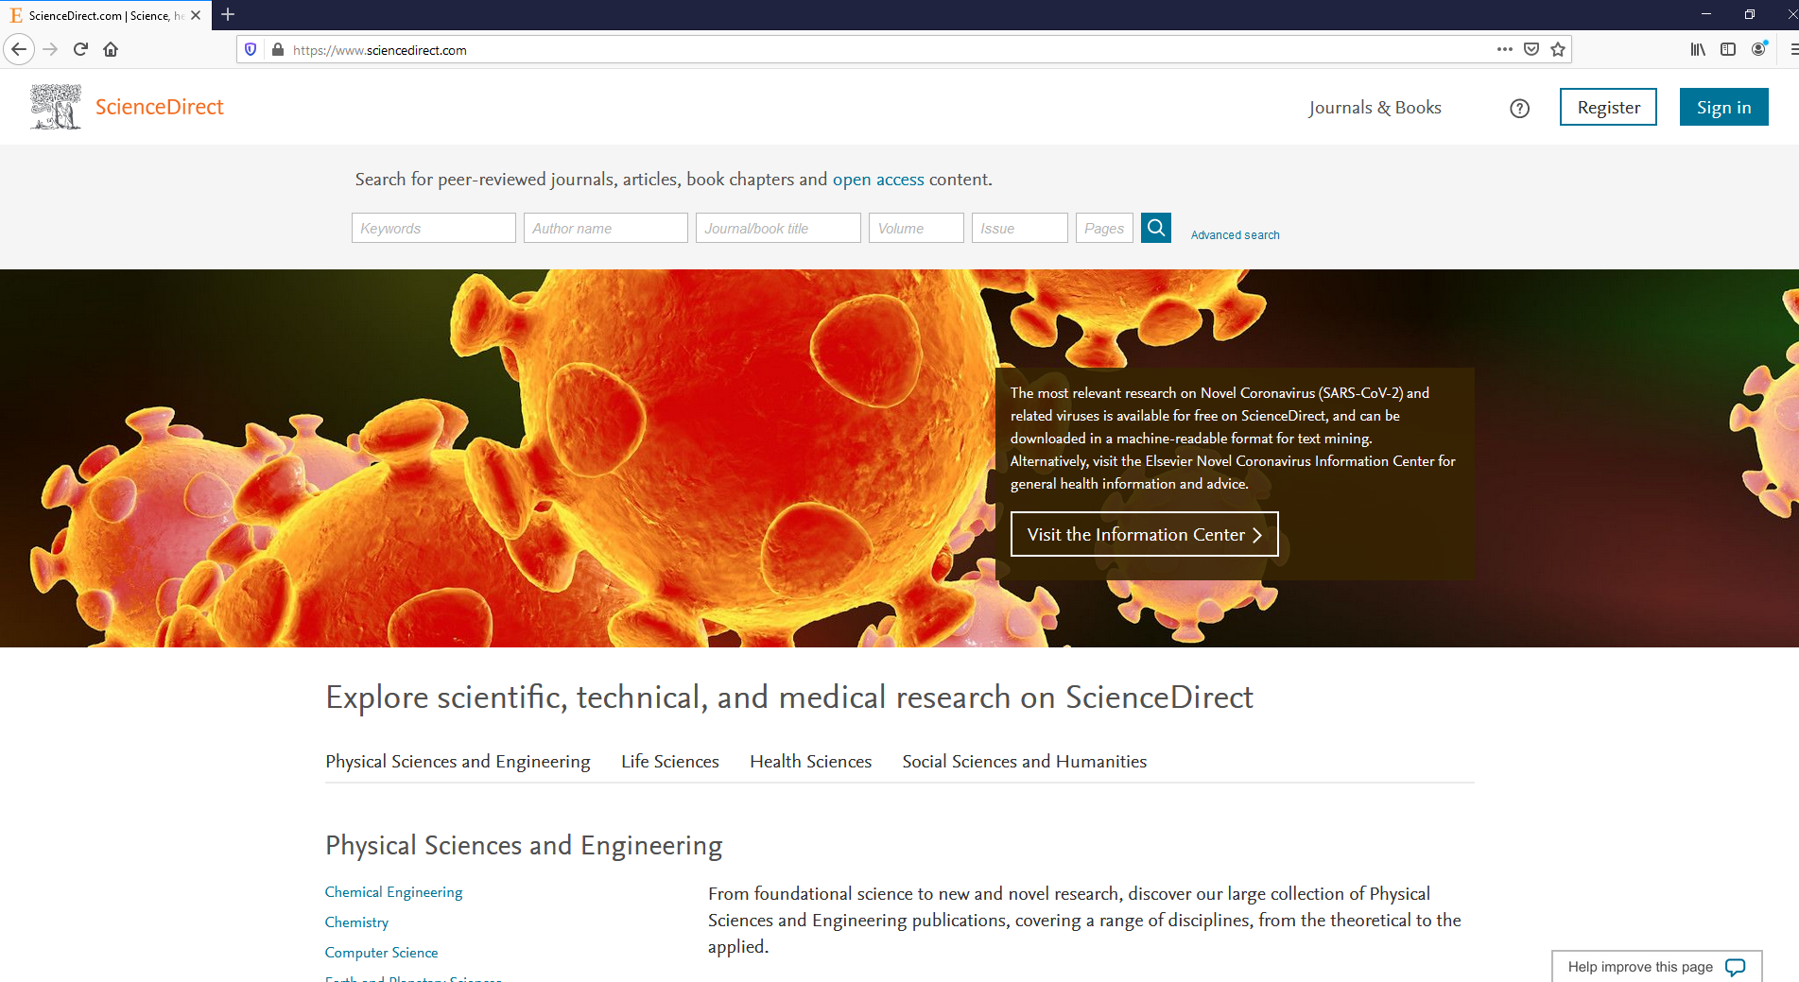Open the Firefox hamburger menu
The image size is (1799, 982).
pyautogui.click(x=1792, y=49)
